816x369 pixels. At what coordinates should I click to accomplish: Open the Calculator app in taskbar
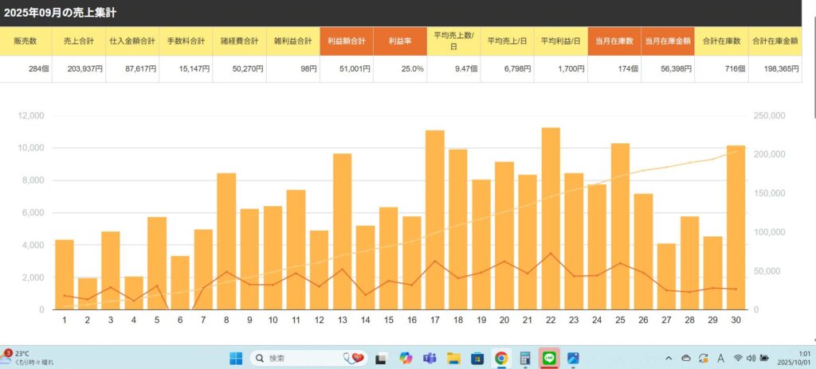click(525, 359)
